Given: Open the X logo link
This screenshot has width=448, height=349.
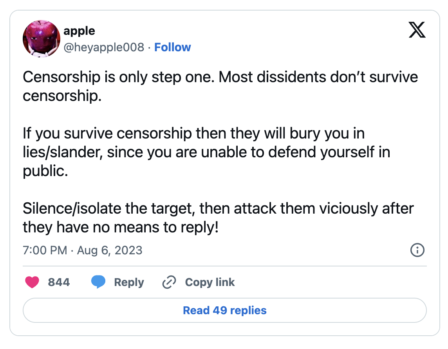Looking at the screenshot, I should point(417,31).
